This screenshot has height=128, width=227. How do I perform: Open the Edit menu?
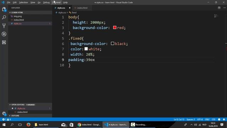[x=15, y=2]
